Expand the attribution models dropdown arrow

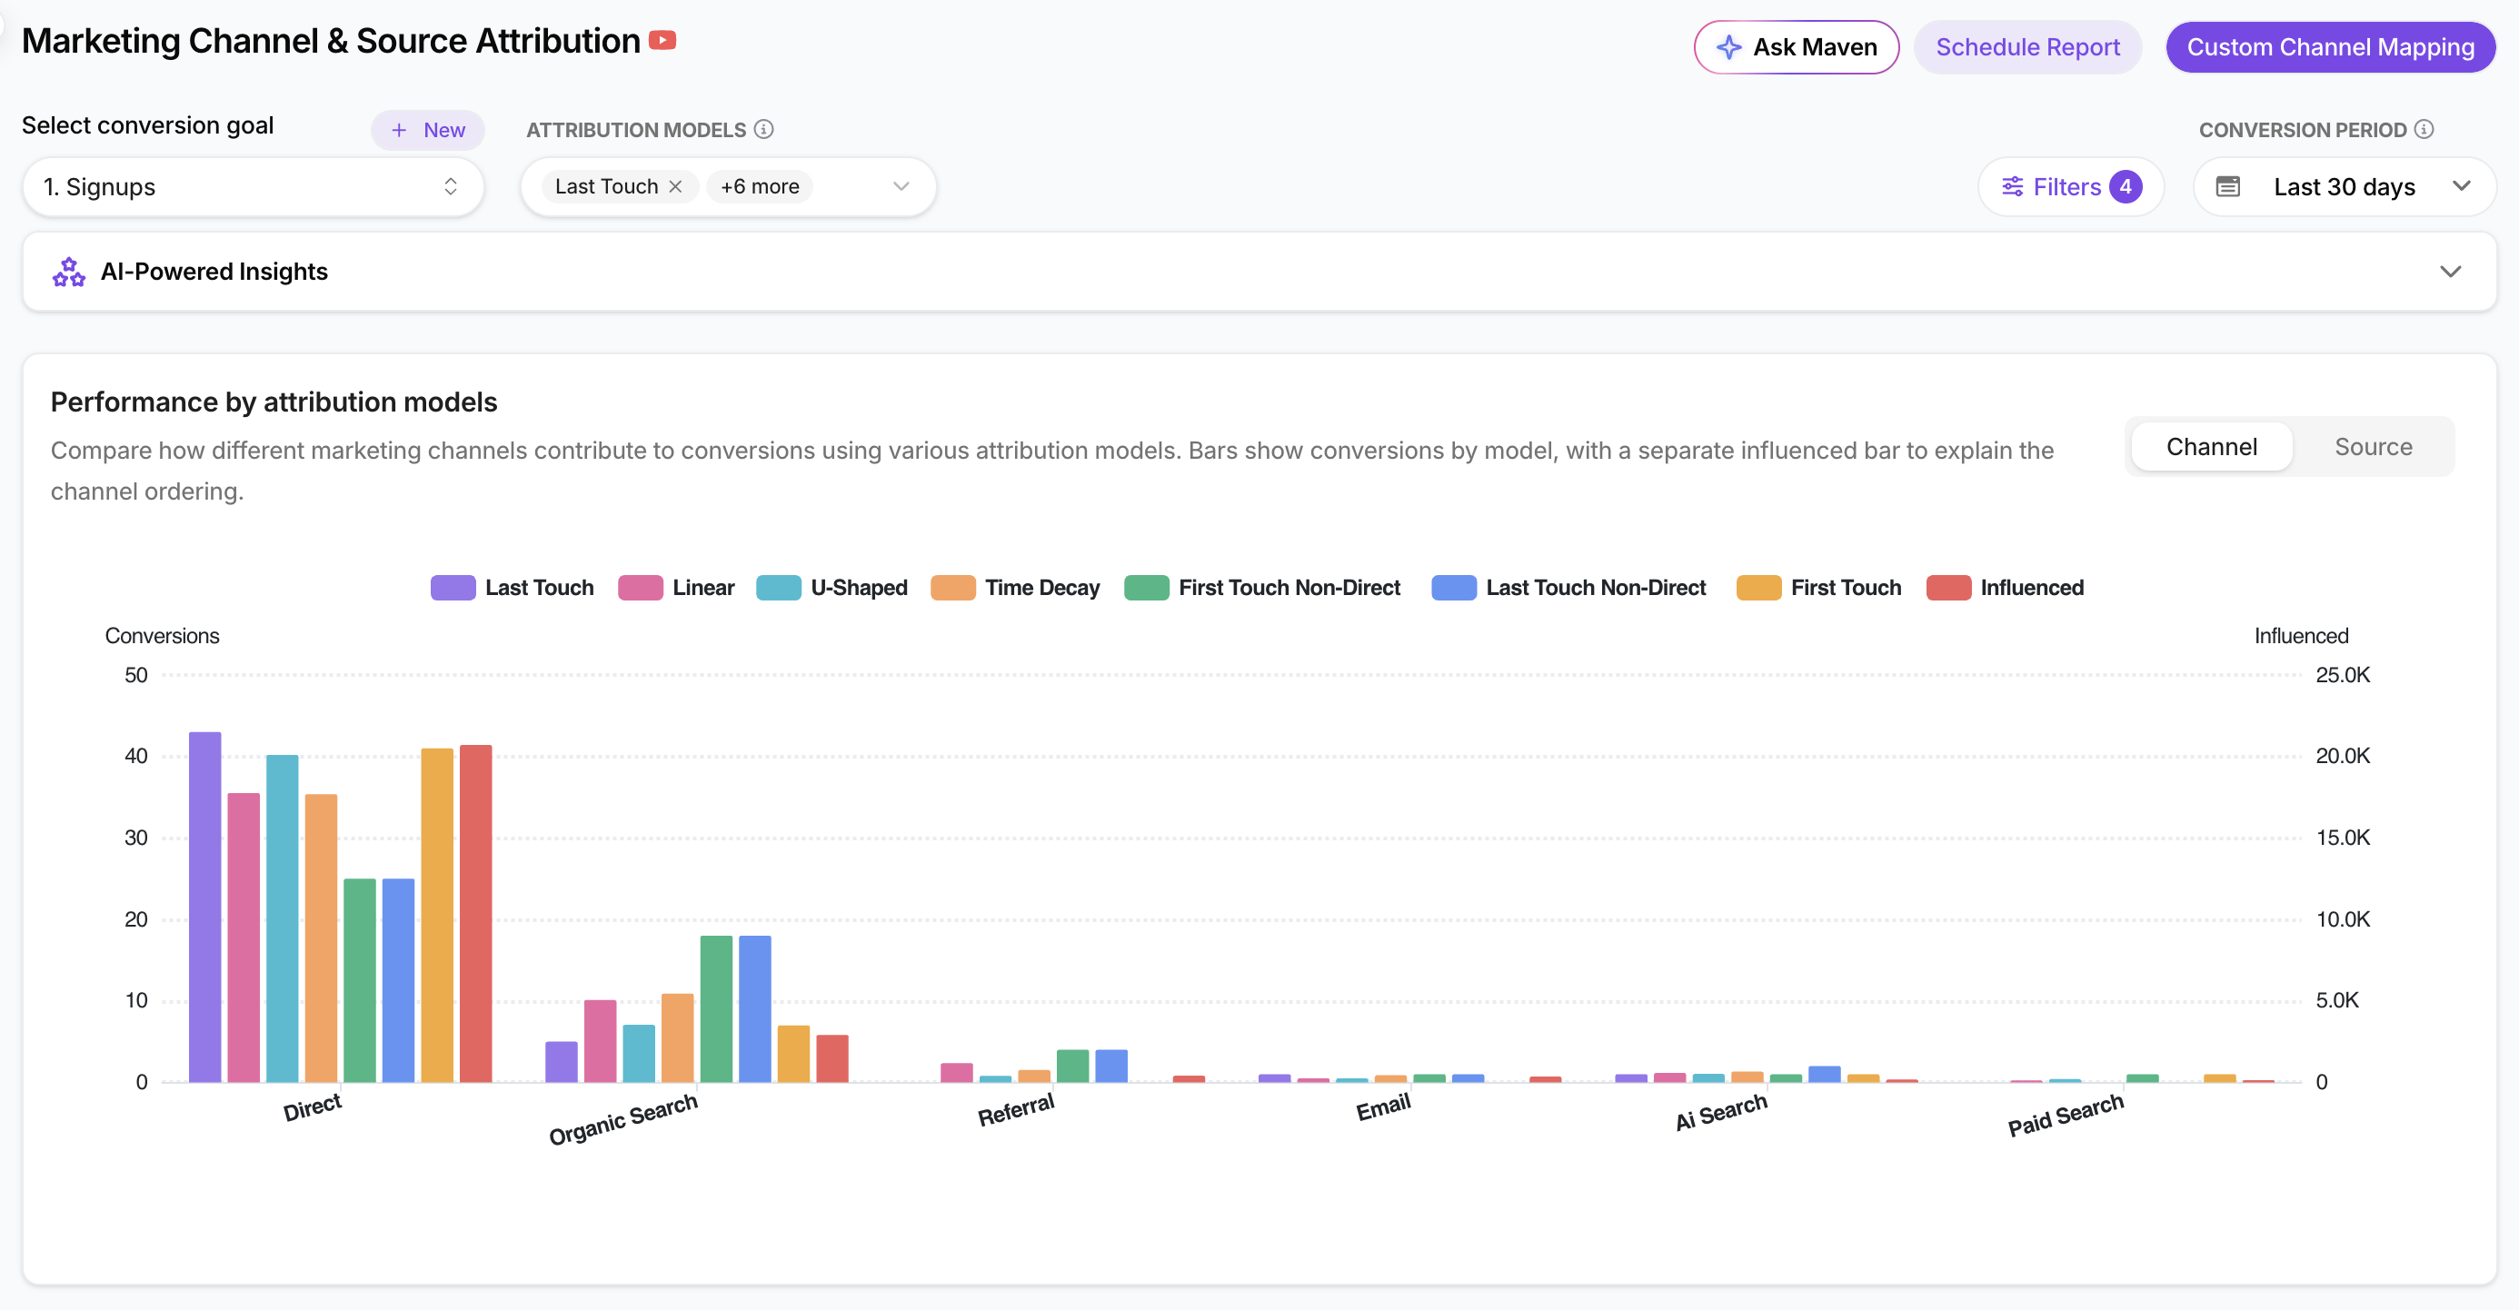(901, 185)
